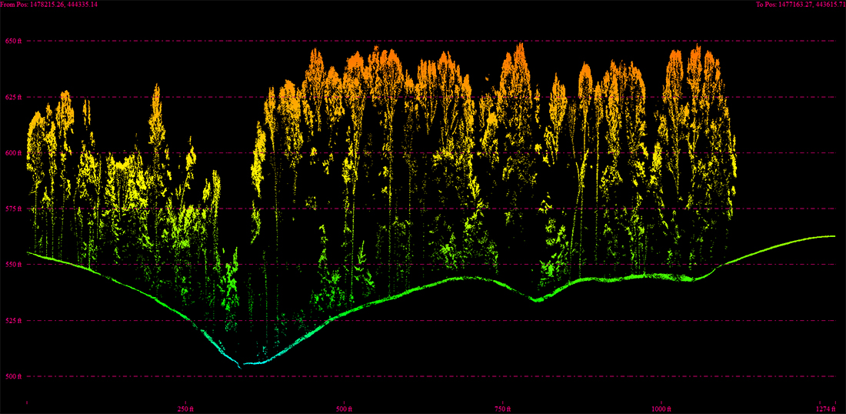Click the 600 ft elevation label
846x414 pixels.
click(14, 153)
